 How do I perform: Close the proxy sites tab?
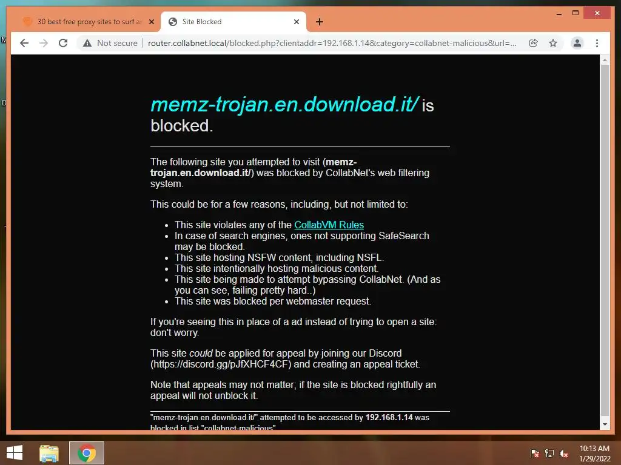[151, 22]
